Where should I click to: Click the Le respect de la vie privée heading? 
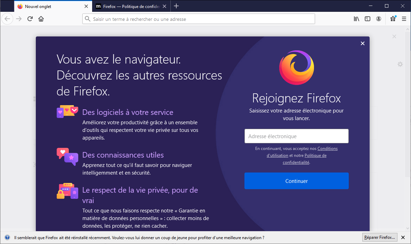coord(140,195)
